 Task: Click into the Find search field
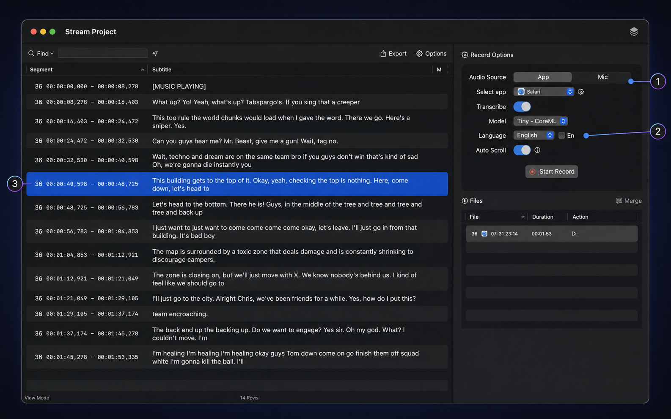(103, 53)
